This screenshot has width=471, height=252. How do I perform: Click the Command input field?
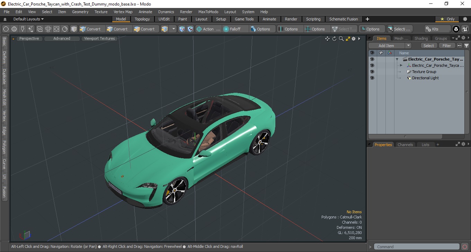point(417,247)
